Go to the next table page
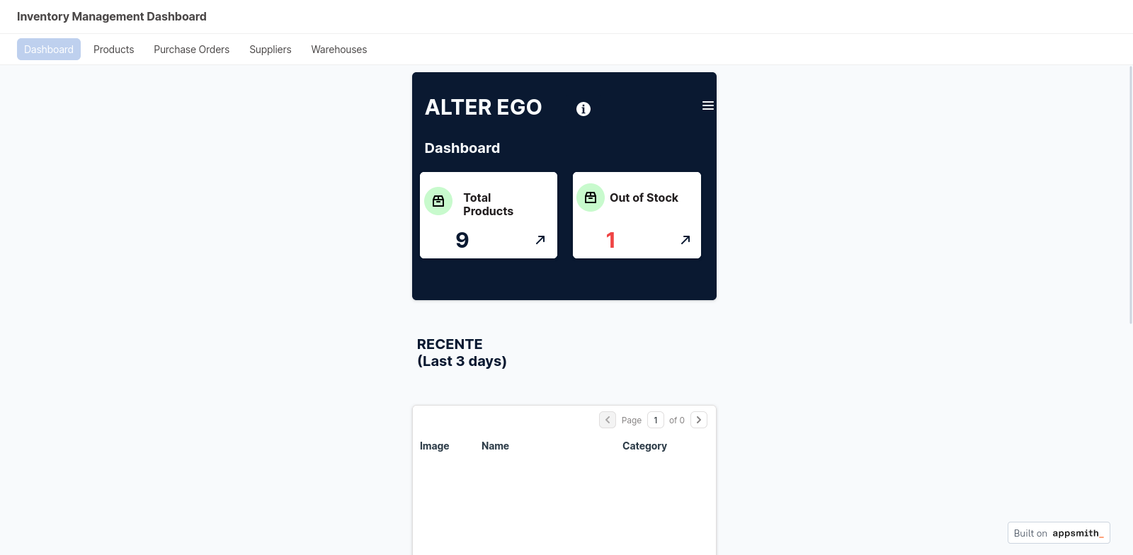The width and height of the screenshot is (1133, 555). (x=699, y=420)
